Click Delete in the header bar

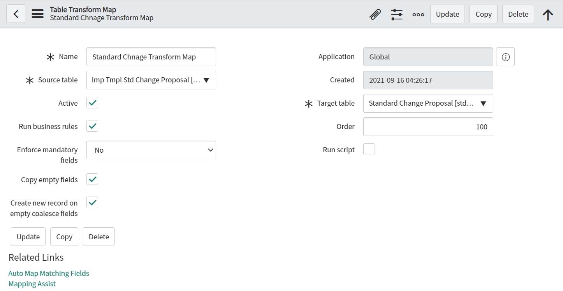[x=518, y=14]
